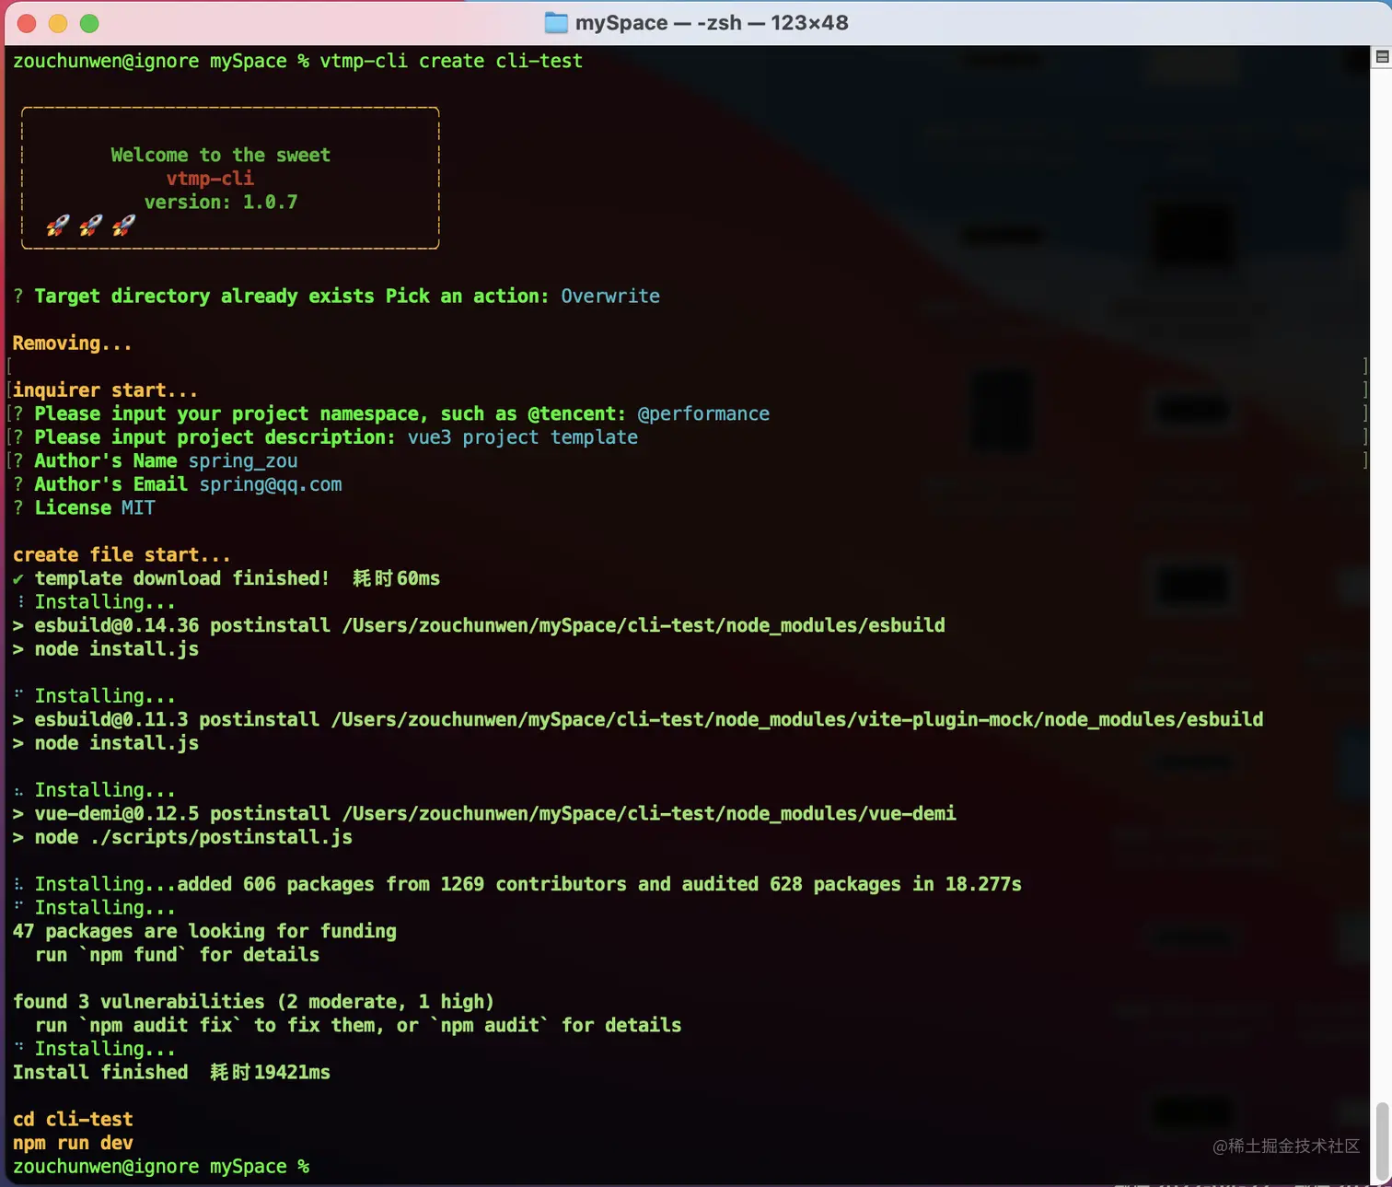Viewport: 1392px width, 1187px height.
Task: Click "template download finished!" message
Action: 181,578
